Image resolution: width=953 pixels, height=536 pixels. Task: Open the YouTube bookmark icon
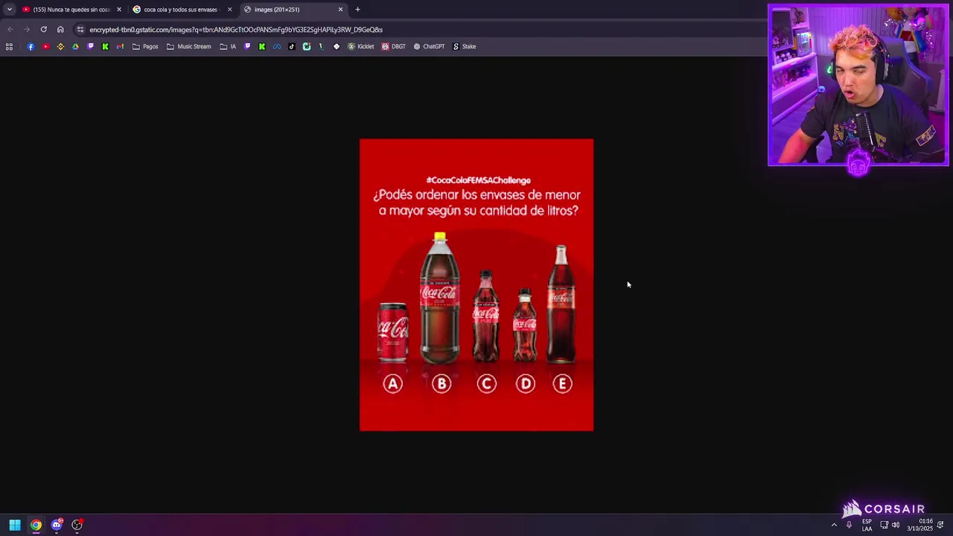click(x=45, y=46)
